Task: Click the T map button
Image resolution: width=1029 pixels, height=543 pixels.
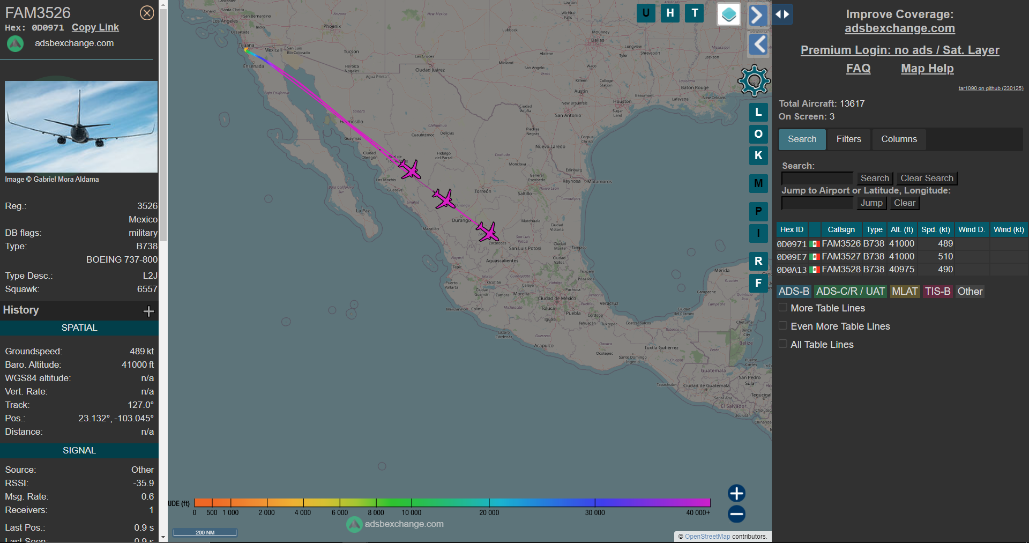Action: click(695, 13)
